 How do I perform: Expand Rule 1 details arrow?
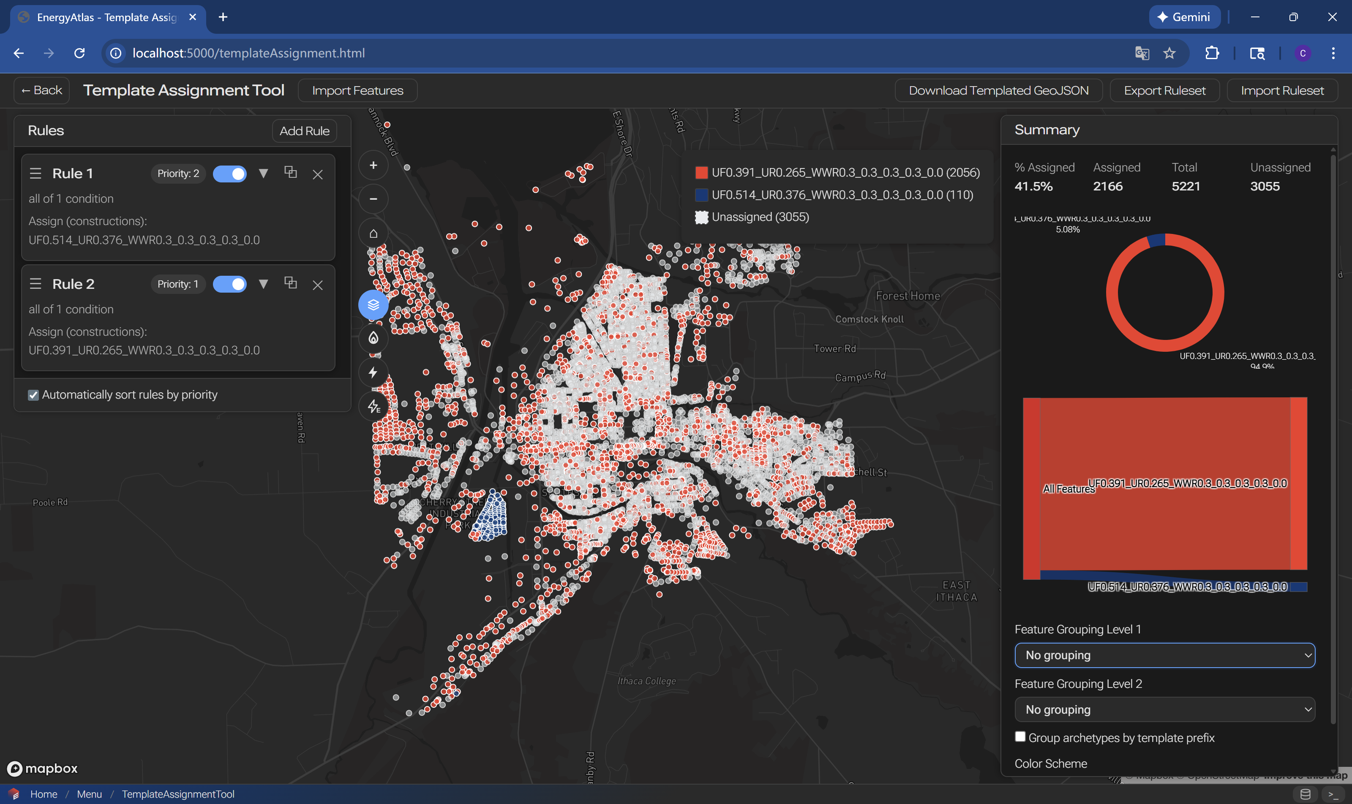(264, 174)
